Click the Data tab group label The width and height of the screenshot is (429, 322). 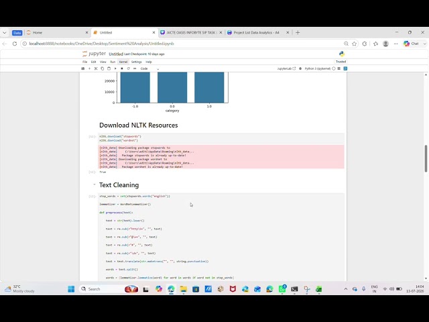coord(17,33)
